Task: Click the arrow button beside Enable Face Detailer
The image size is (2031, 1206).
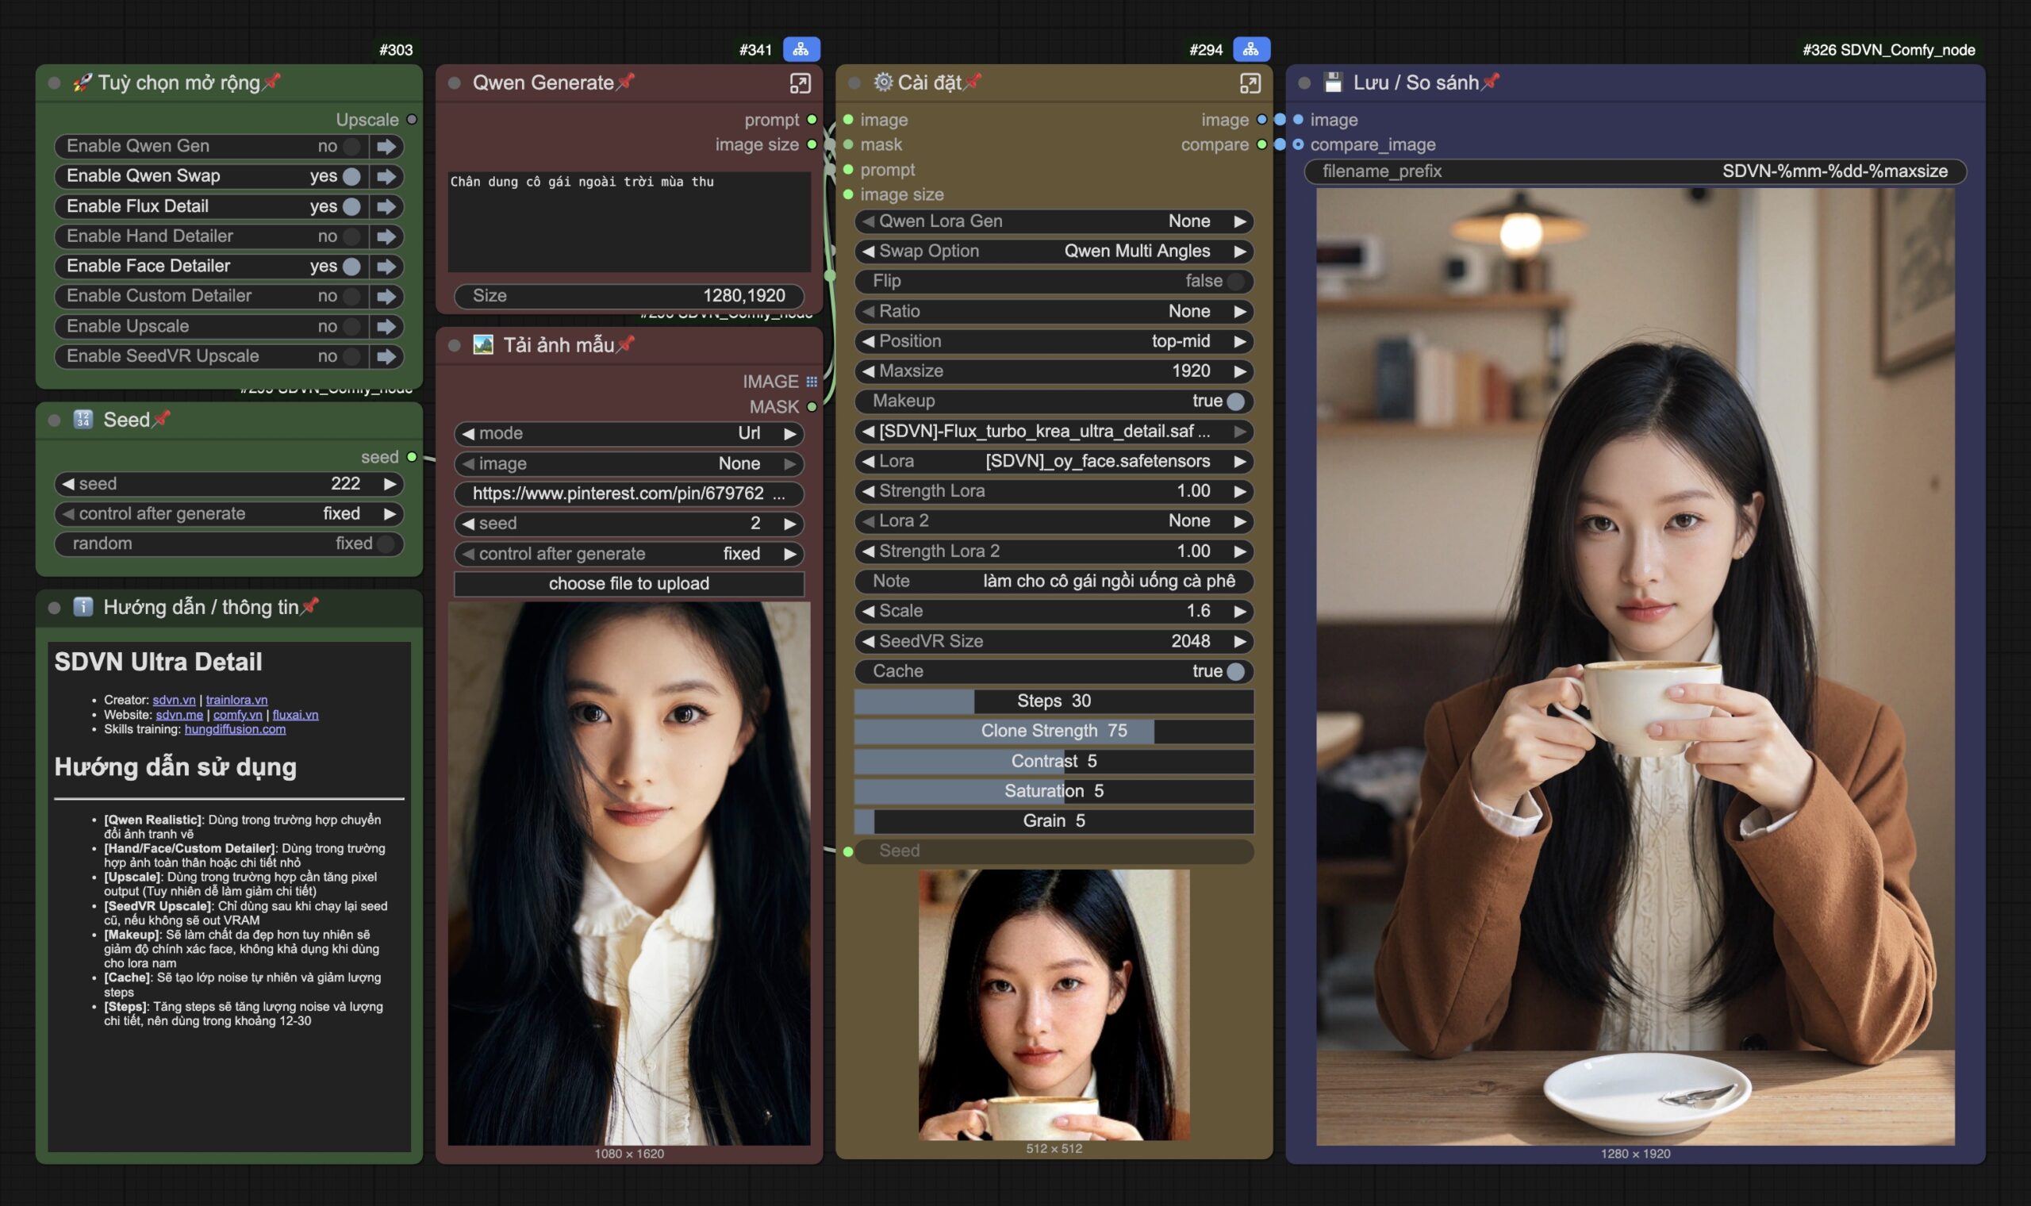Action: point(386,267)
